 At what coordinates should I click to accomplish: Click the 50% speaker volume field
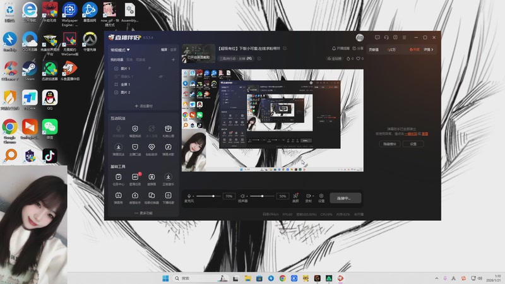point(282,196)
